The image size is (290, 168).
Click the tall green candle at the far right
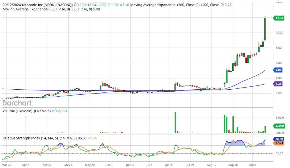pos(265,29)
